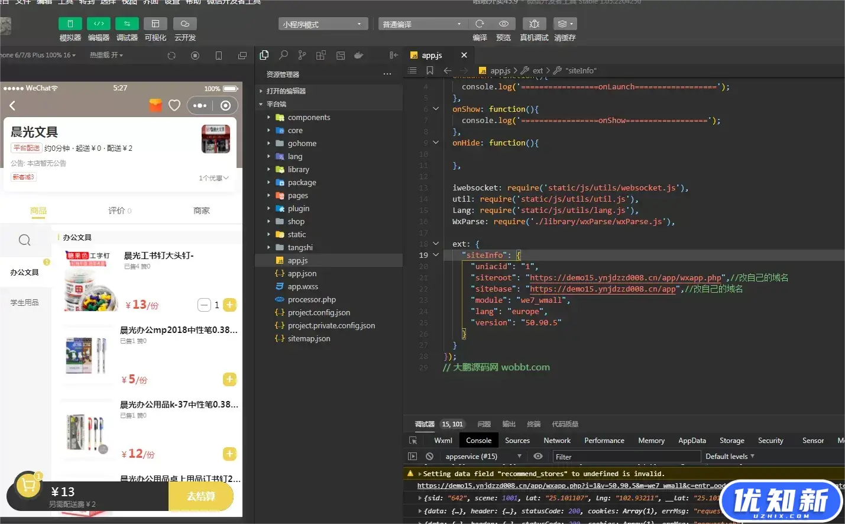845x524 pixels.
Task: Toggle the Editor panel button
Action: 98,24
